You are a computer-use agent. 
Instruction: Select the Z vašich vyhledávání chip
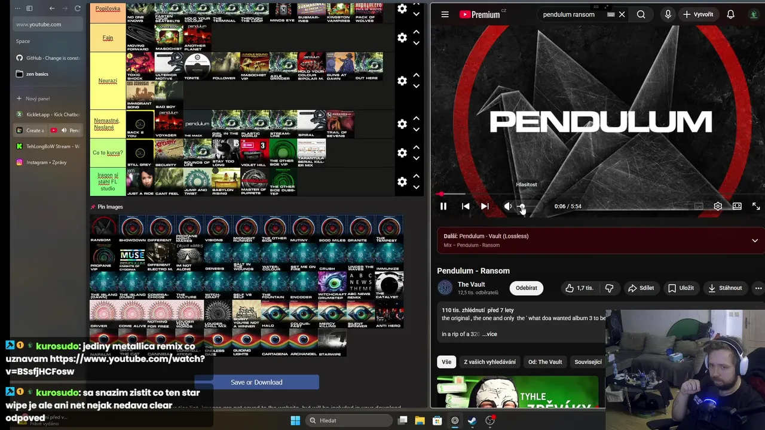pyautogui.click(x=489, y=362)
